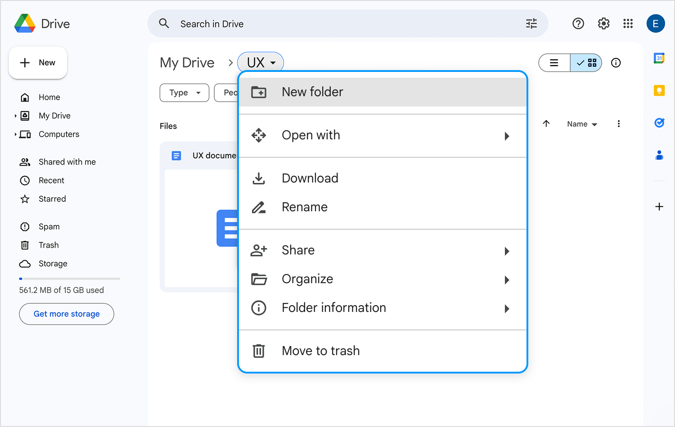Open Starred in sidebar

coord(52,199)
